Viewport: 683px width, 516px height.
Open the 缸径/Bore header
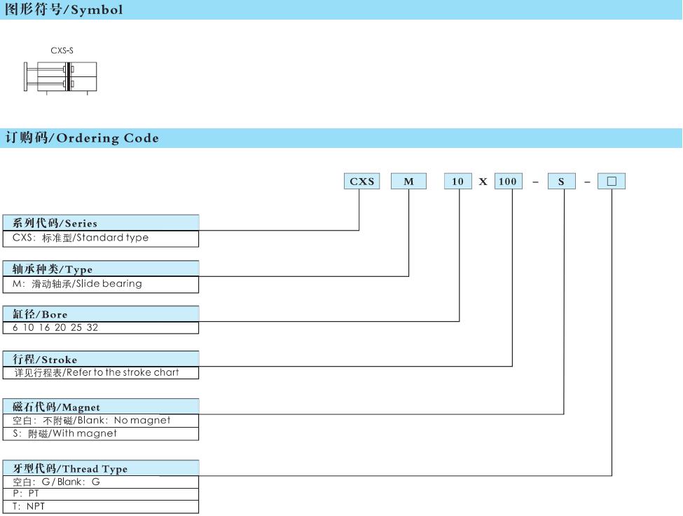click(101, 315)
